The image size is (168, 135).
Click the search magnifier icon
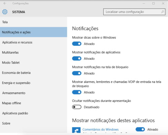[x=163, y=12]
